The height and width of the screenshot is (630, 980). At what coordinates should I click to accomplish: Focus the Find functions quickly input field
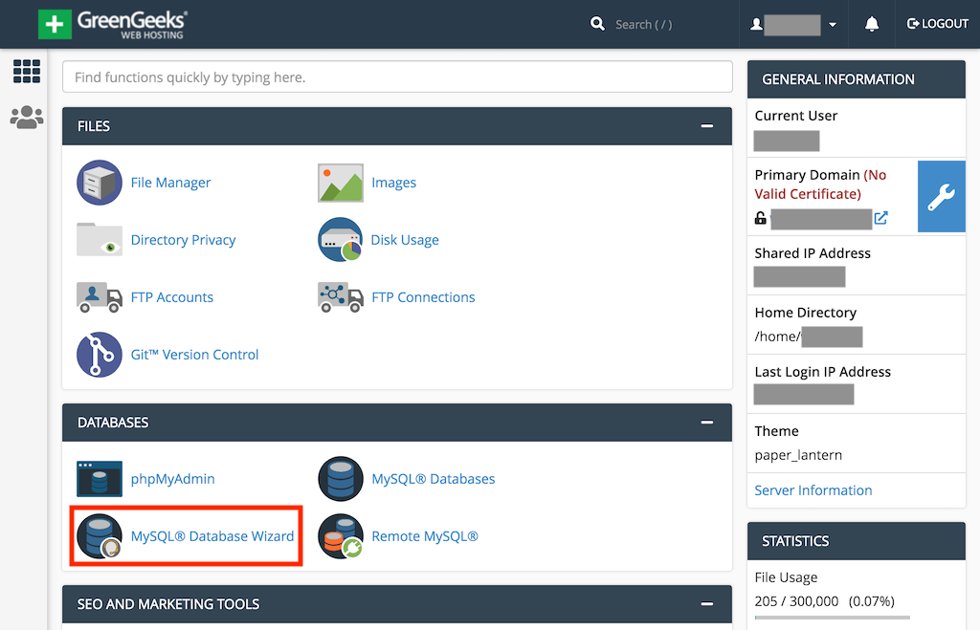[x=396, y=77]
